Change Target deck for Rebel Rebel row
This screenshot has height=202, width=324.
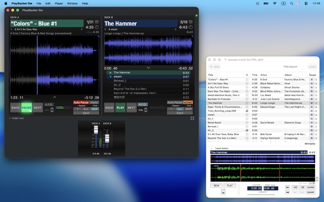(313, 123)
